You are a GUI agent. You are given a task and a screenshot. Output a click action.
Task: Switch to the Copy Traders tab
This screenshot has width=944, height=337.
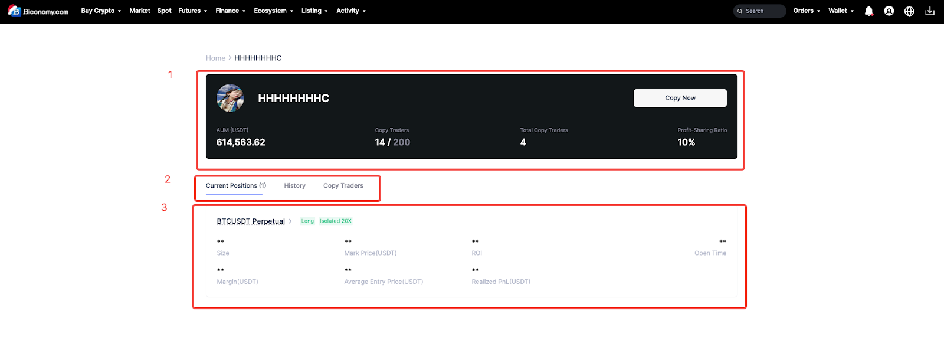click(x=343, y=185)
